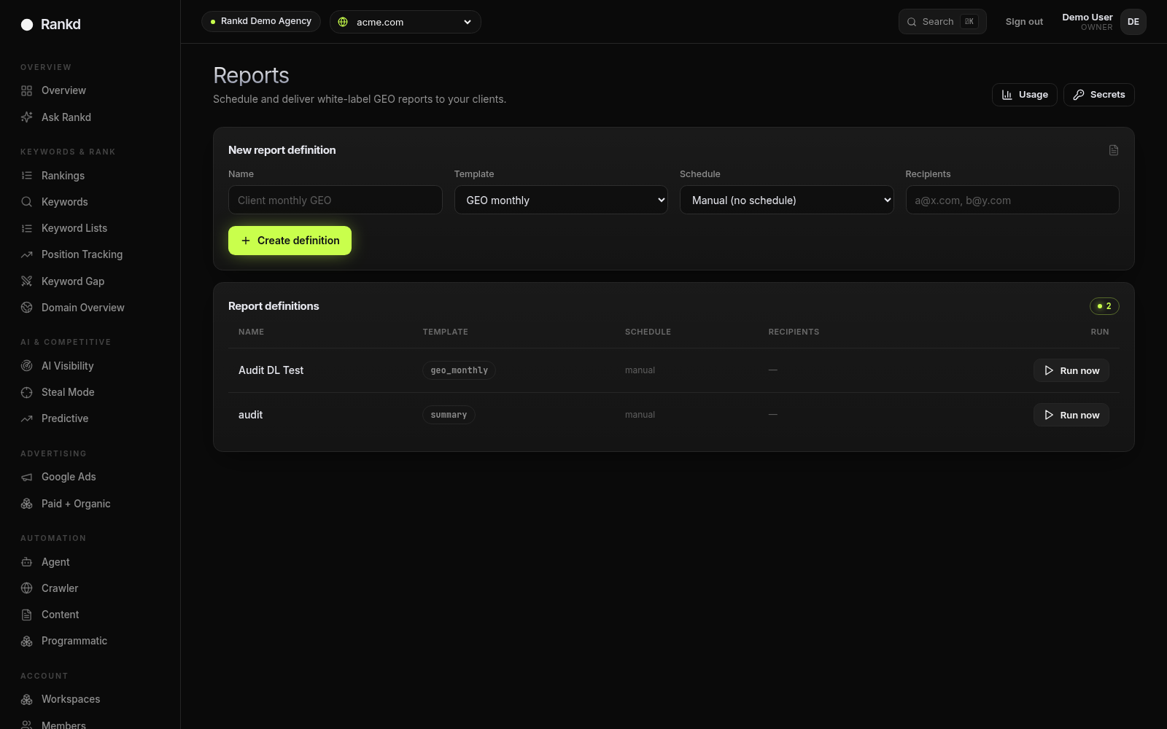
Task: Click the green globe icon beside acme.com
Action: (x=343, y=22)
